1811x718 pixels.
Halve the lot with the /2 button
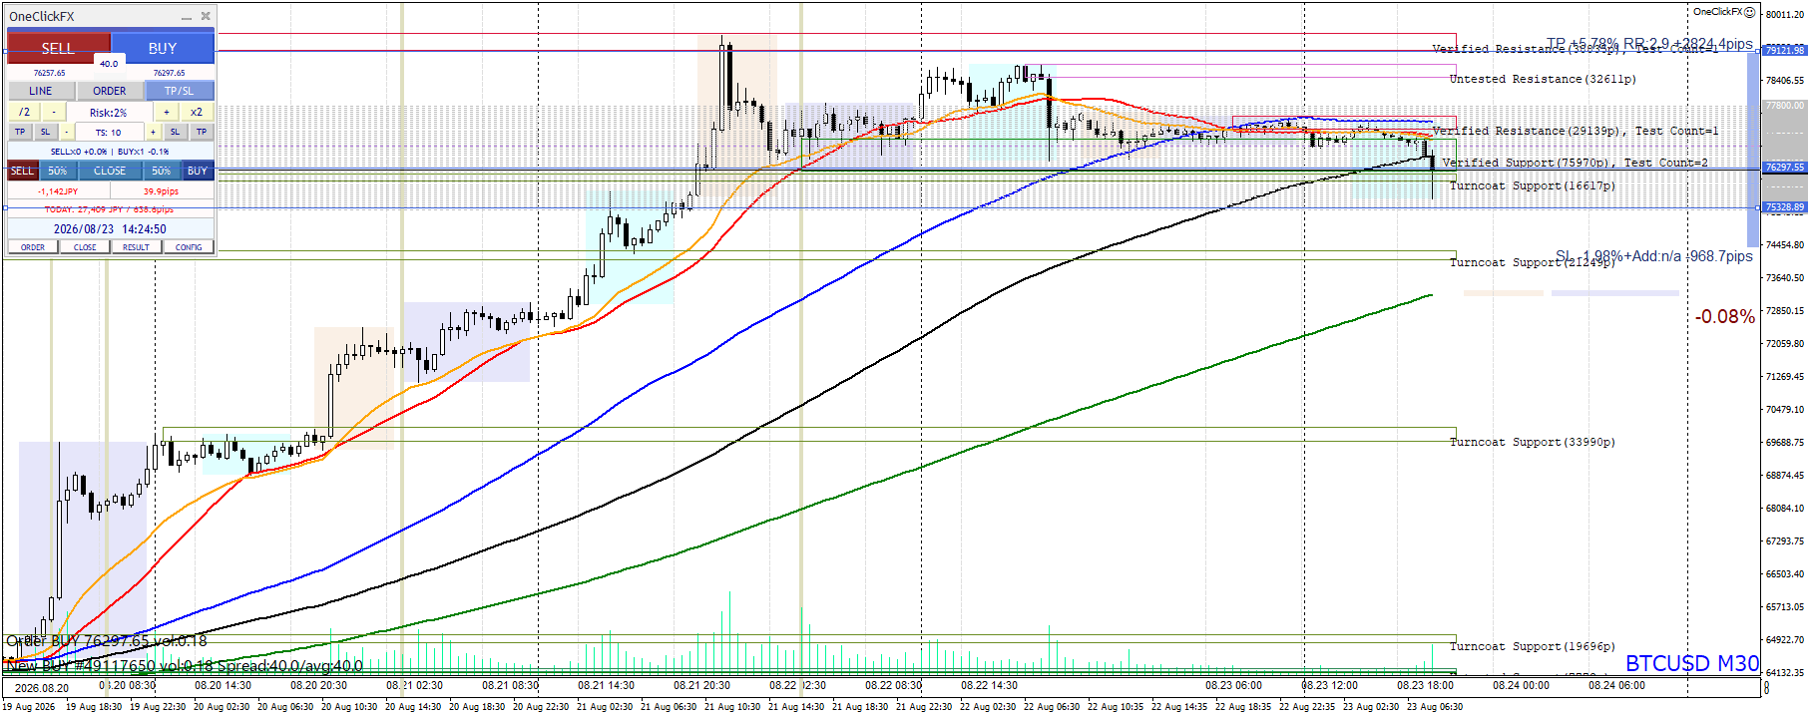tap(24, 112)
